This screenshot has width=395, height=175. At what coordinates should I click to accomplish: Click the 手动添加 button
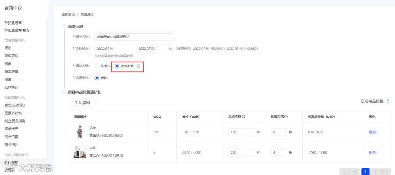(82, 102)
